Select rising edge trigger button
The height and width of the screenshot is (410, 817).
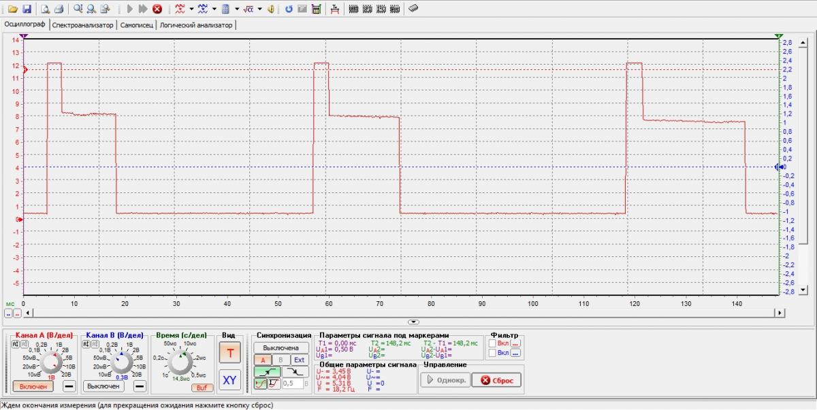(267, 372)
